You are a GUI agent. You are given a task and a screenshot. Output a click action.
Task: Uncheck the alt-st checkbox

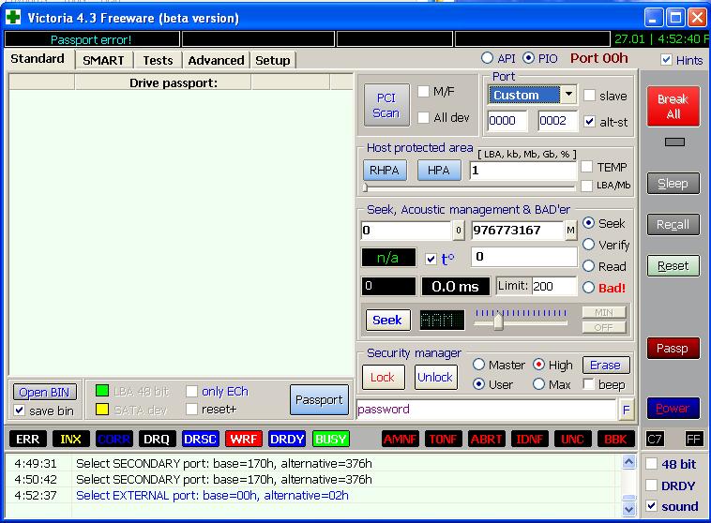coord(589,122)
